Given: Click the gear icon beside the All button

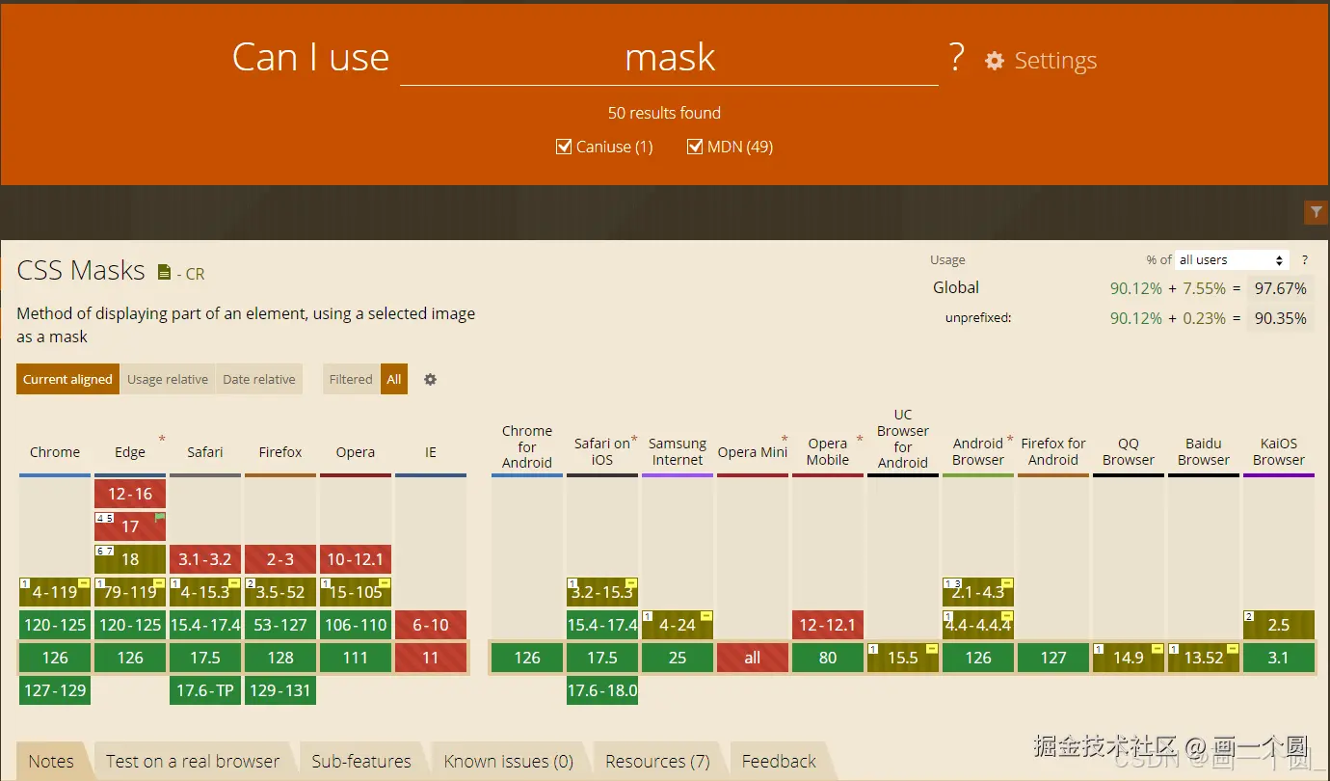Looking at the screenshot, I should click(430, 379).
